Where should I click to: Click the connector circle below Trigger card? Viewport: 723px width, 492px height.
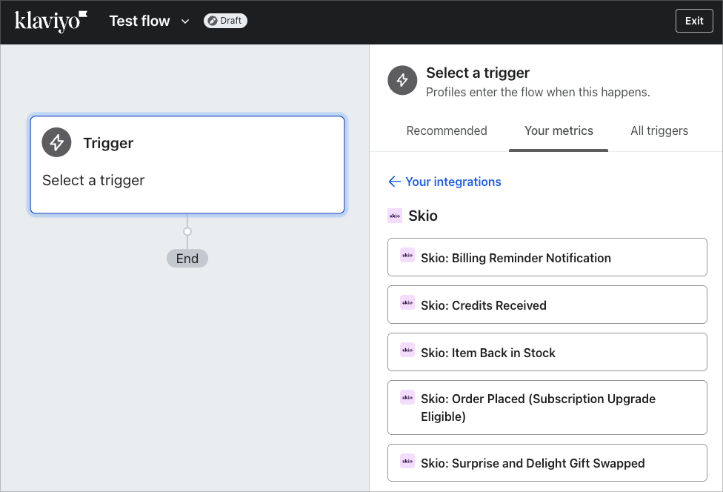point(187,231)
